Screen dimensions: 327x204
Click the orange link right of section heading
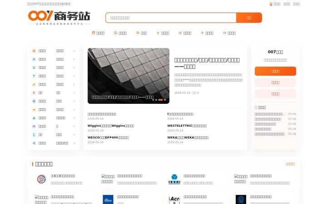[290, 164]
